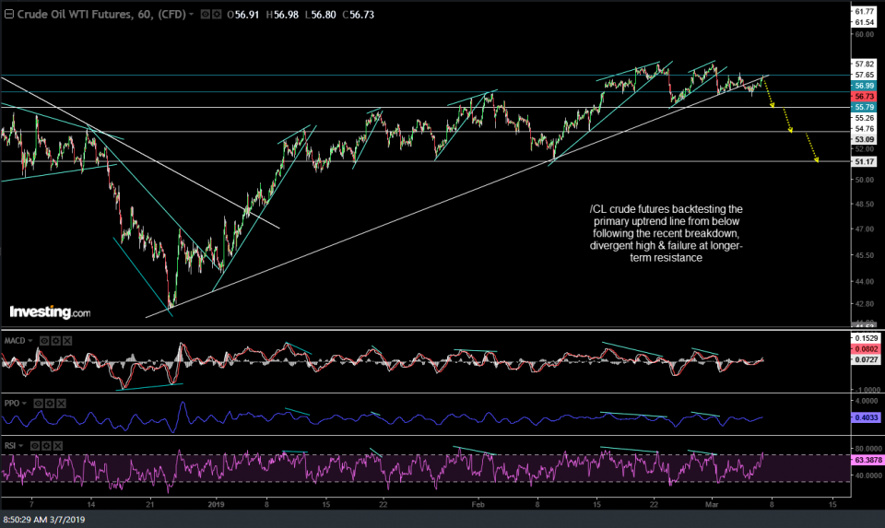Click the 0.1529 MACD value label
885x528 pixels.
(866, 338)
